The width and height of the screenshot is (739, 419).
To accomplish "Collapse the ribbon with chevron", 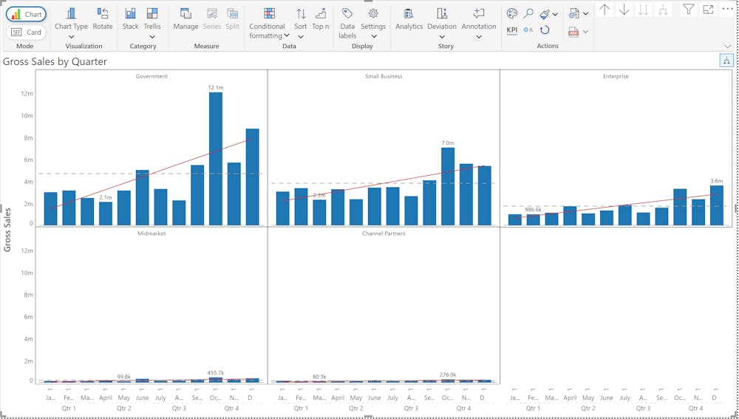I will click(x=728, y=47).
